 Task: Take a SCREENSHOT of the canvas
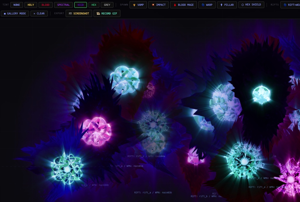pos(79,14)
